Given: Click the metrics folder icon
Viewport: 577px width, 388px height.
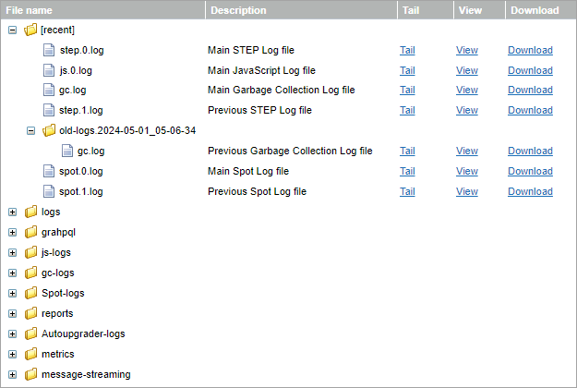Looking at the screenshot, I should (x=30, y=354).
